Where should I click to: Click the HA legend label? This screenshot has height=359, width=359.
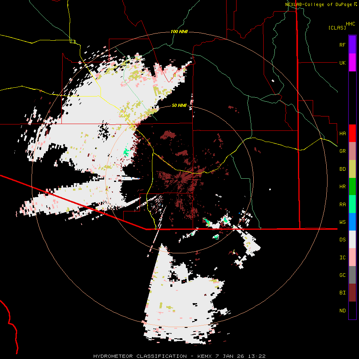pyautogui.click(x=342, y=133)
